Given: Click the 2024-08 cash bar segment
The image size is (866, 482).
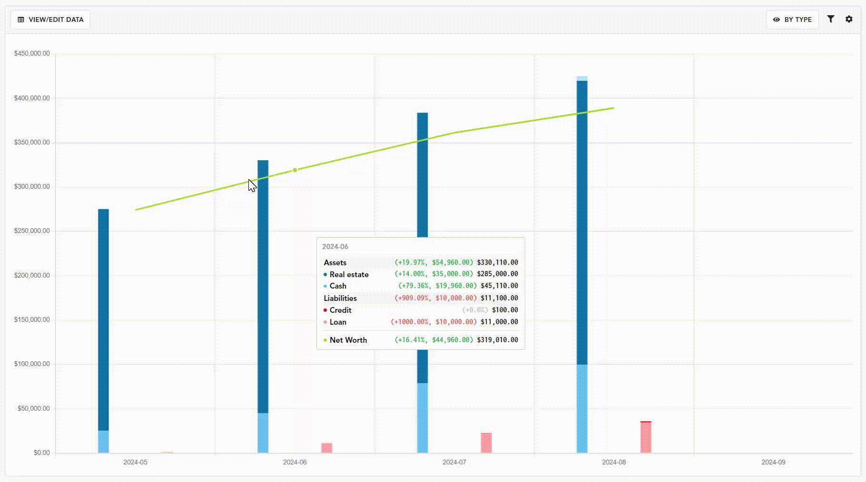Looking at the screenshot, I should click(582, 408).
